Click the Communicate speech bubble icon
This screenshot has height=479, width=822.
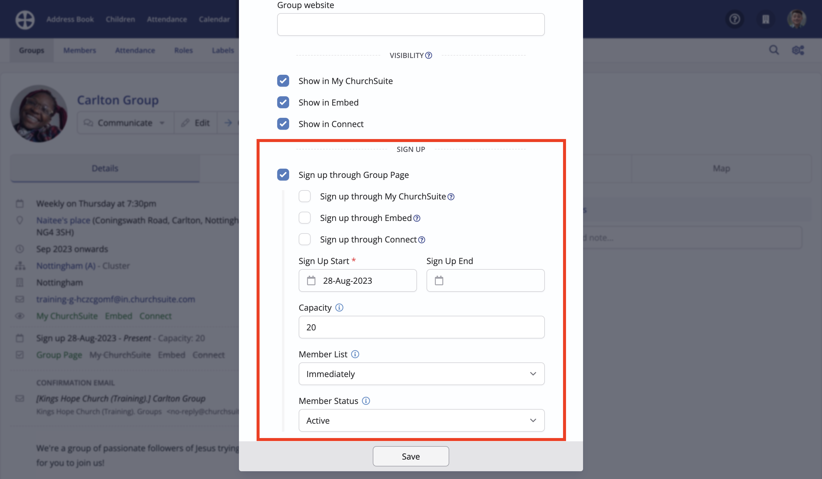pos(88,123)
